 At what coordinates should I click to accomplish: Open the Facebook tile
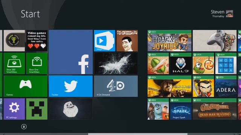pos(71,52)
